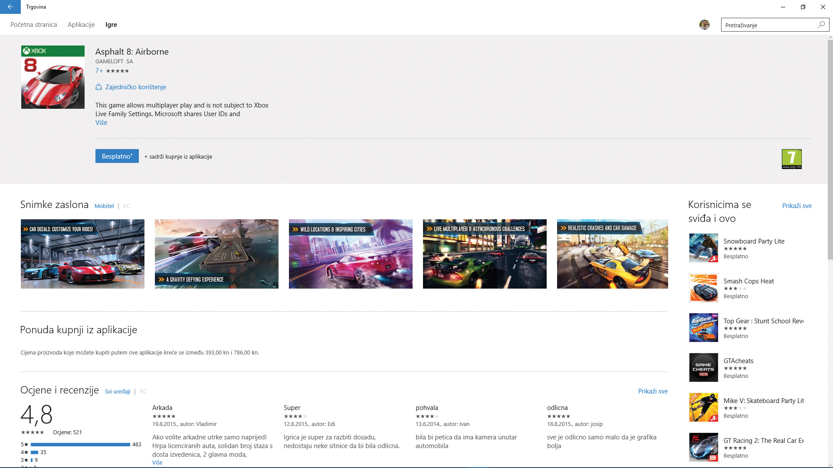Open GTACheats title text
This screenshot has height=468, width=833.
(x=738, y=361)
